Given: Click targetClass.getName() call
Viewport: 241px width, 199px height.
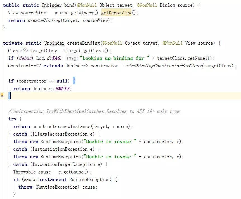Looking at the screenshot, I should pos(185,58).
